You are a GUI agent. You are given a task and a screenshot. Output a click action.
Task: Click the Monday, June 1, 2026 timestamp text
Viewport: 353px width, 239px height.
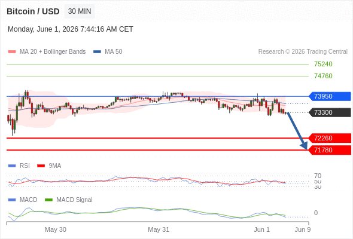click(x=71, y=29)
